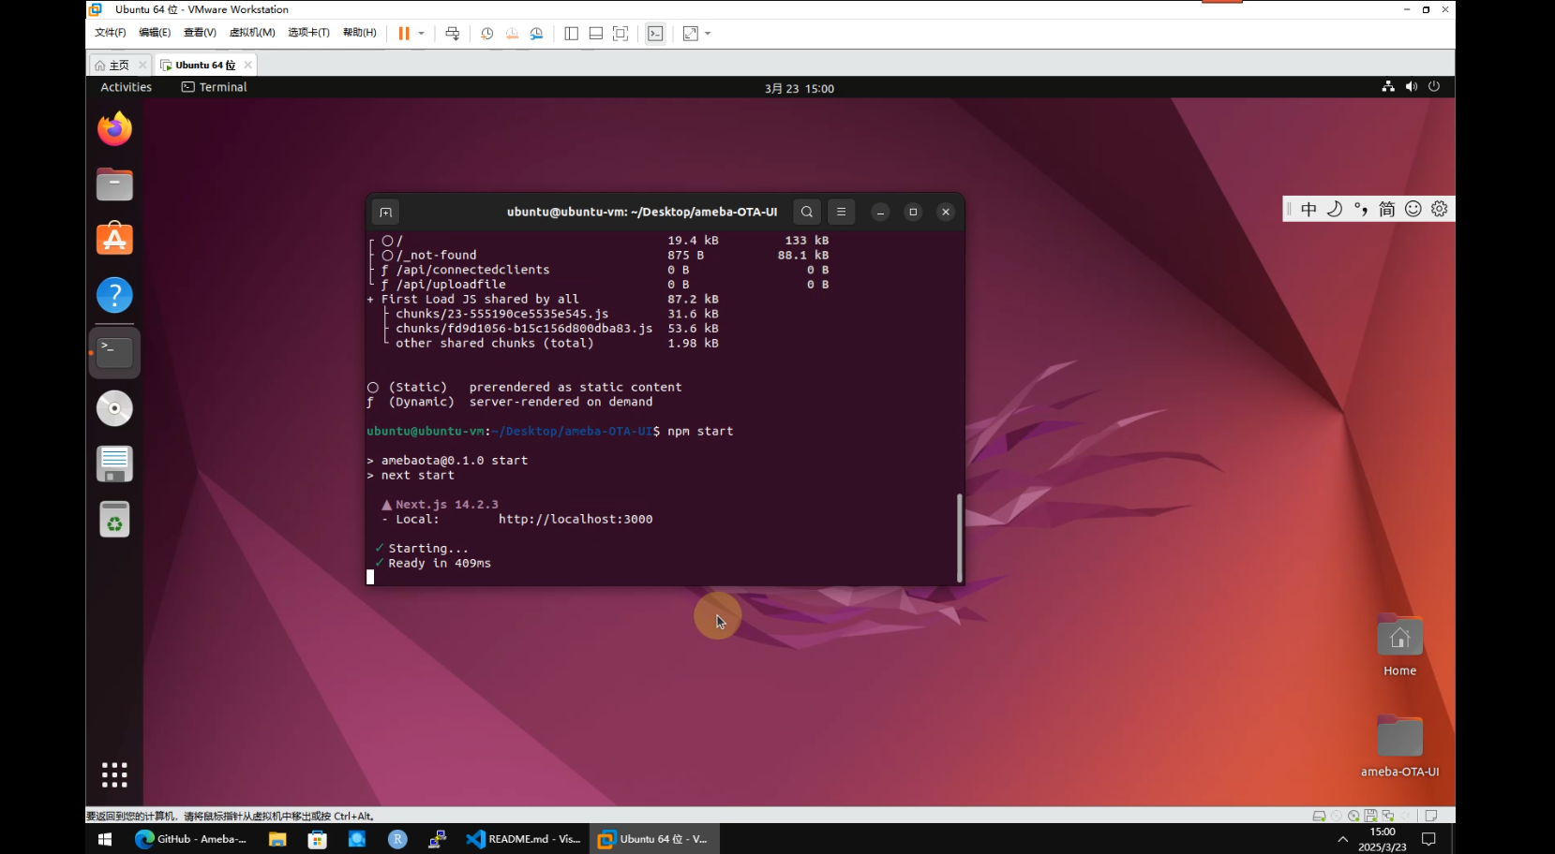Toggle the VMware library sidebar
The image size is (1555, 854).
(x=571, y=33)
